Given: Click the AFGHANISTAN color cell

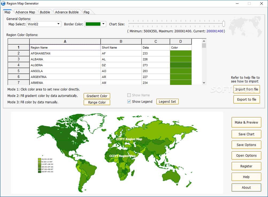Looking at the screenshot, I should [181, 53].
